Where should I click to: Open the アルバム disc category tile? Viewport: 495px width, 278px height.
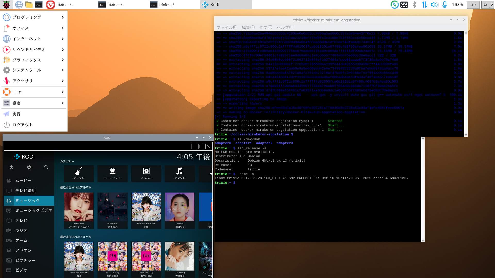[146, 173]
